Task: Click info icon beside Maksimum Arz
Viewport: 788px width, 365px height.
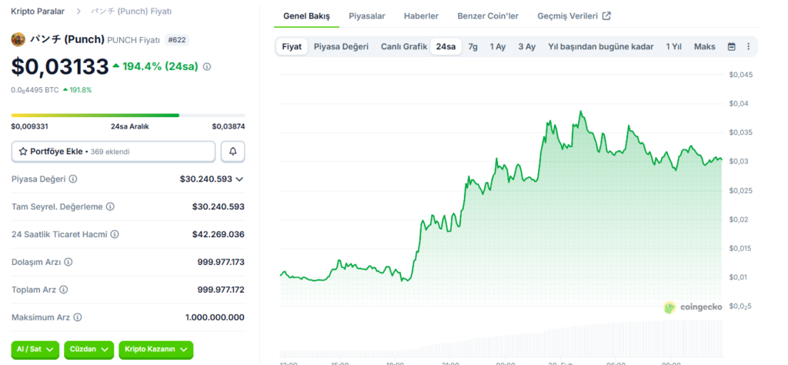Action: click(78, 317)
